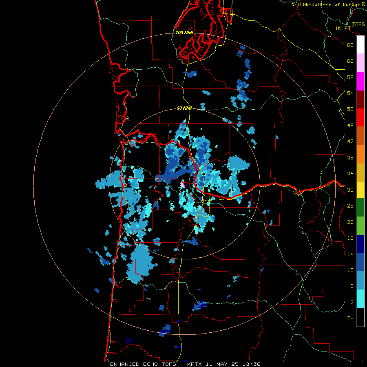Image resolution: width=367 pixels, height=367 pixels.
Task: Click the "ENHANCED ECHO TOPS - KRTX" caption
Action: tap(156, 364)
